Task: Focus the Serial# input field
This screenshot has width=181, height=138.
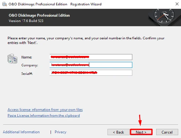Action: (x=91, y=73)
